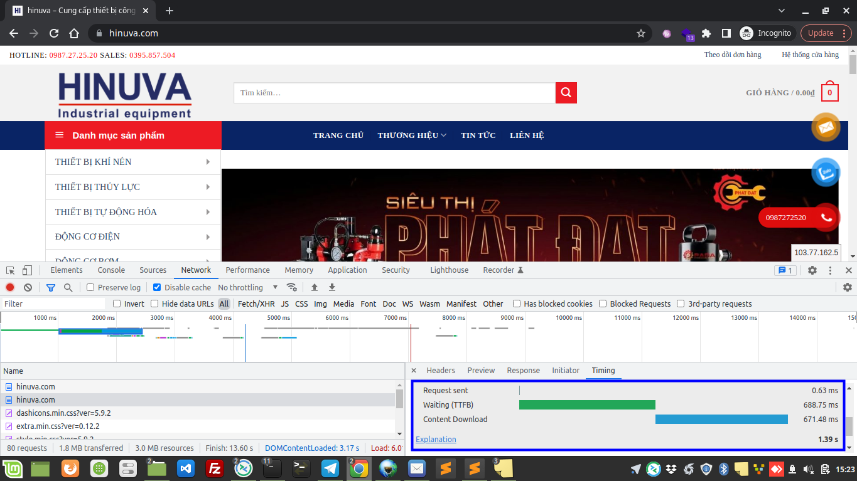The width and height of the screenshot is (857, 481).
Task: Open network conditions wifi icon
Action: [x=292, y=287]
